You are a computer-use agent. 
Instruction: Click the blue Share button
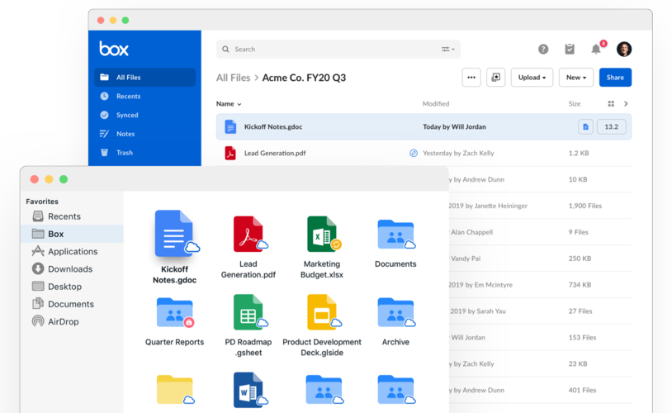click(615, 78)
